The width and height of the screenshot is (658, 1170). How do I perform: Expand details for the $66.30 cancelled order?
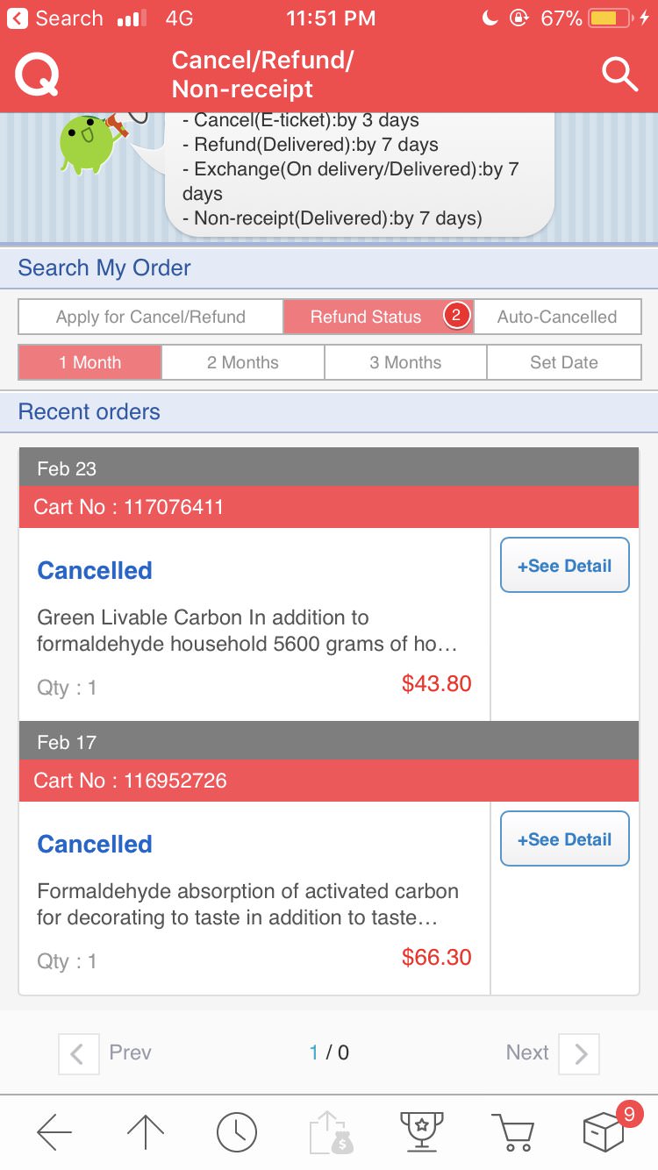coord(564,839)
